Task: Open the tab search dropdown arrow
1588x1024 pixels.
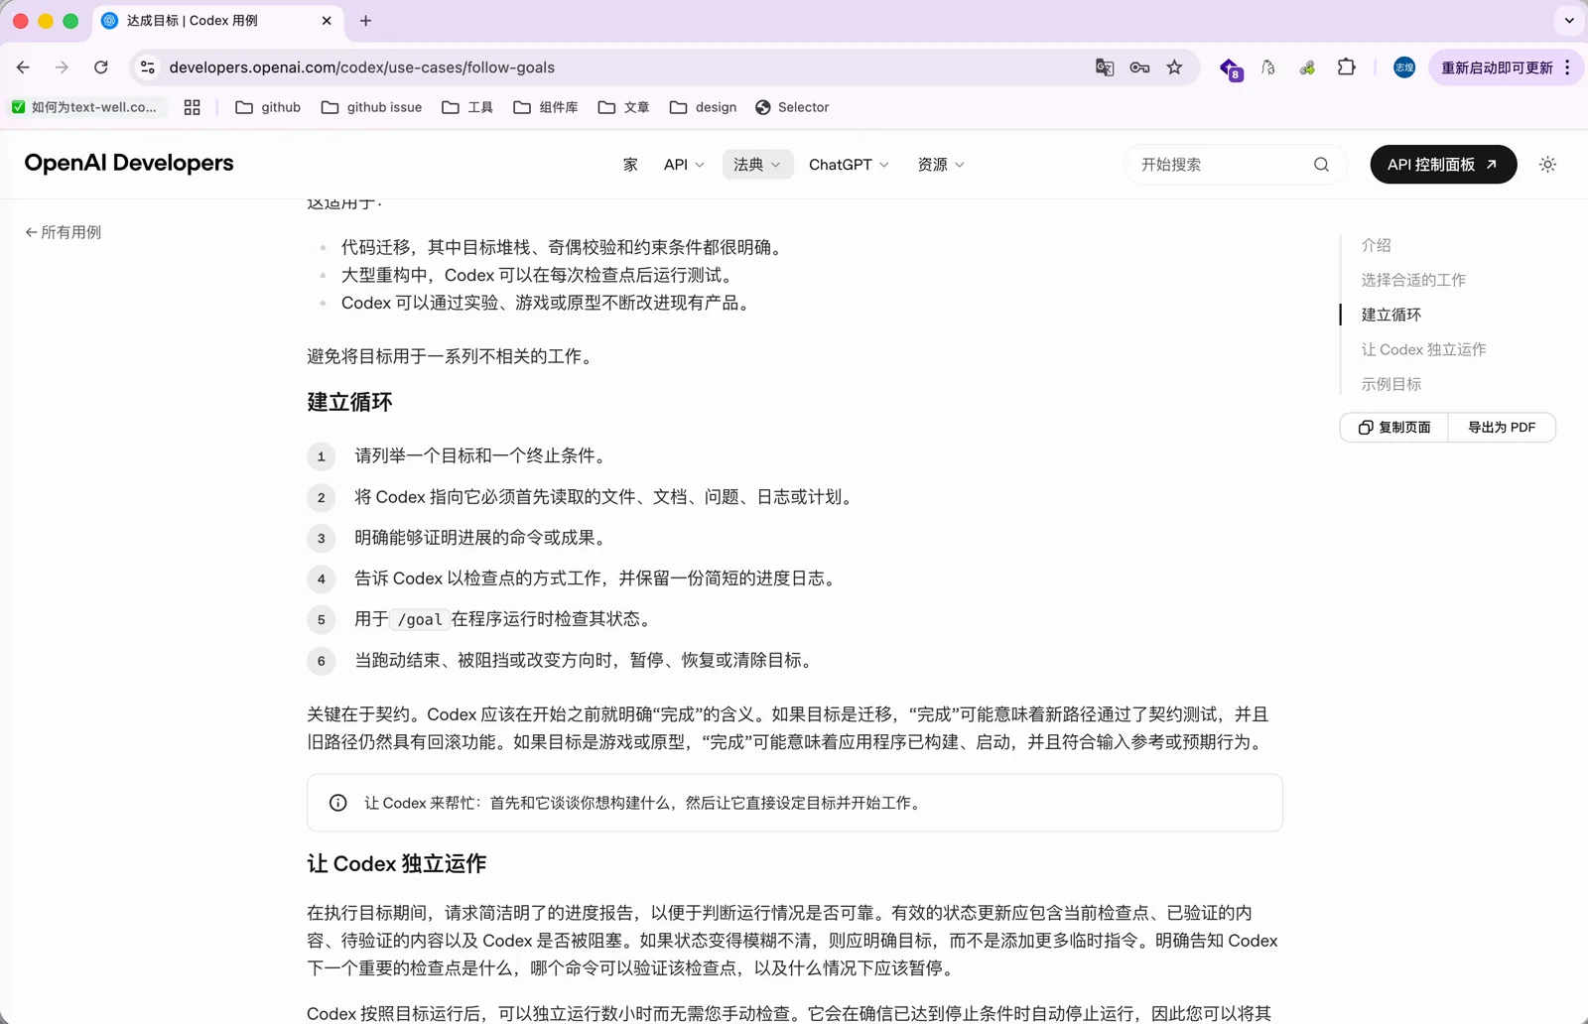Action: point(1569,20)
